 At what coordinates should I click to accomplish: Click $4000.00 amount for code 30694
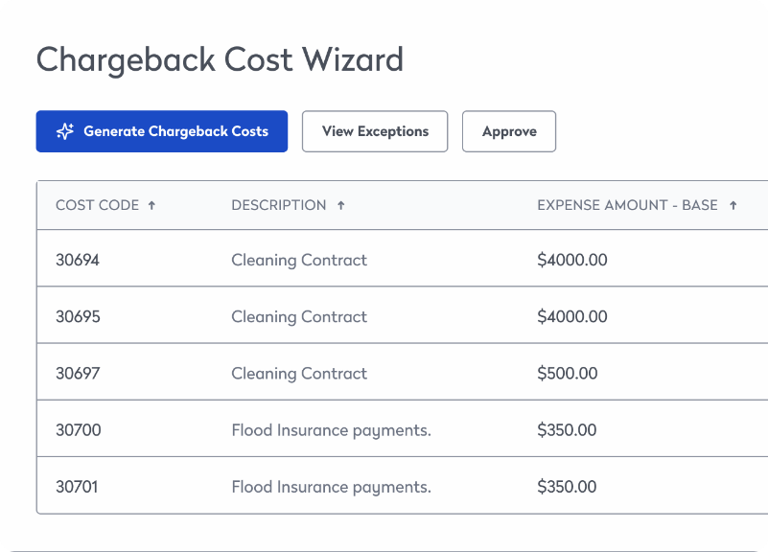[x=571, y=260]
